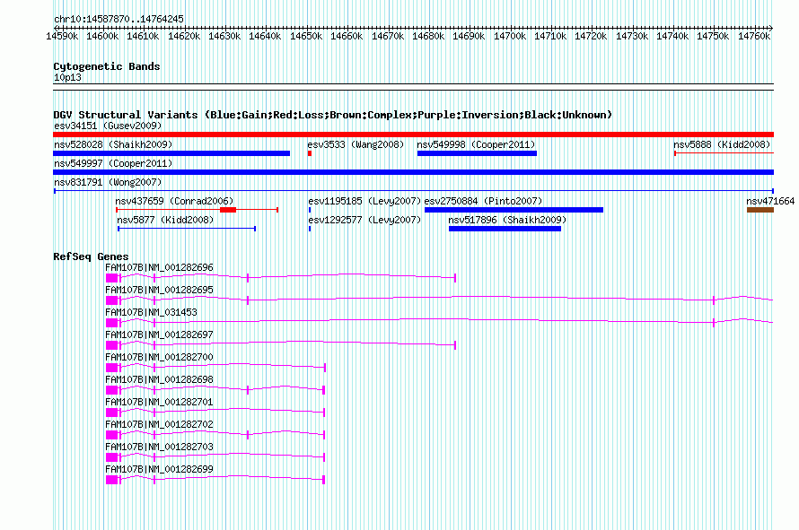Click the nsv831791 (Wong2007) thin blue line
799x530 pixels.
pos(413,191)
